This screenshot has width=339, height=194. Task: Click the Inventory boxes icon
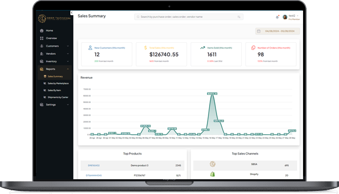click(x=42, y=61)
